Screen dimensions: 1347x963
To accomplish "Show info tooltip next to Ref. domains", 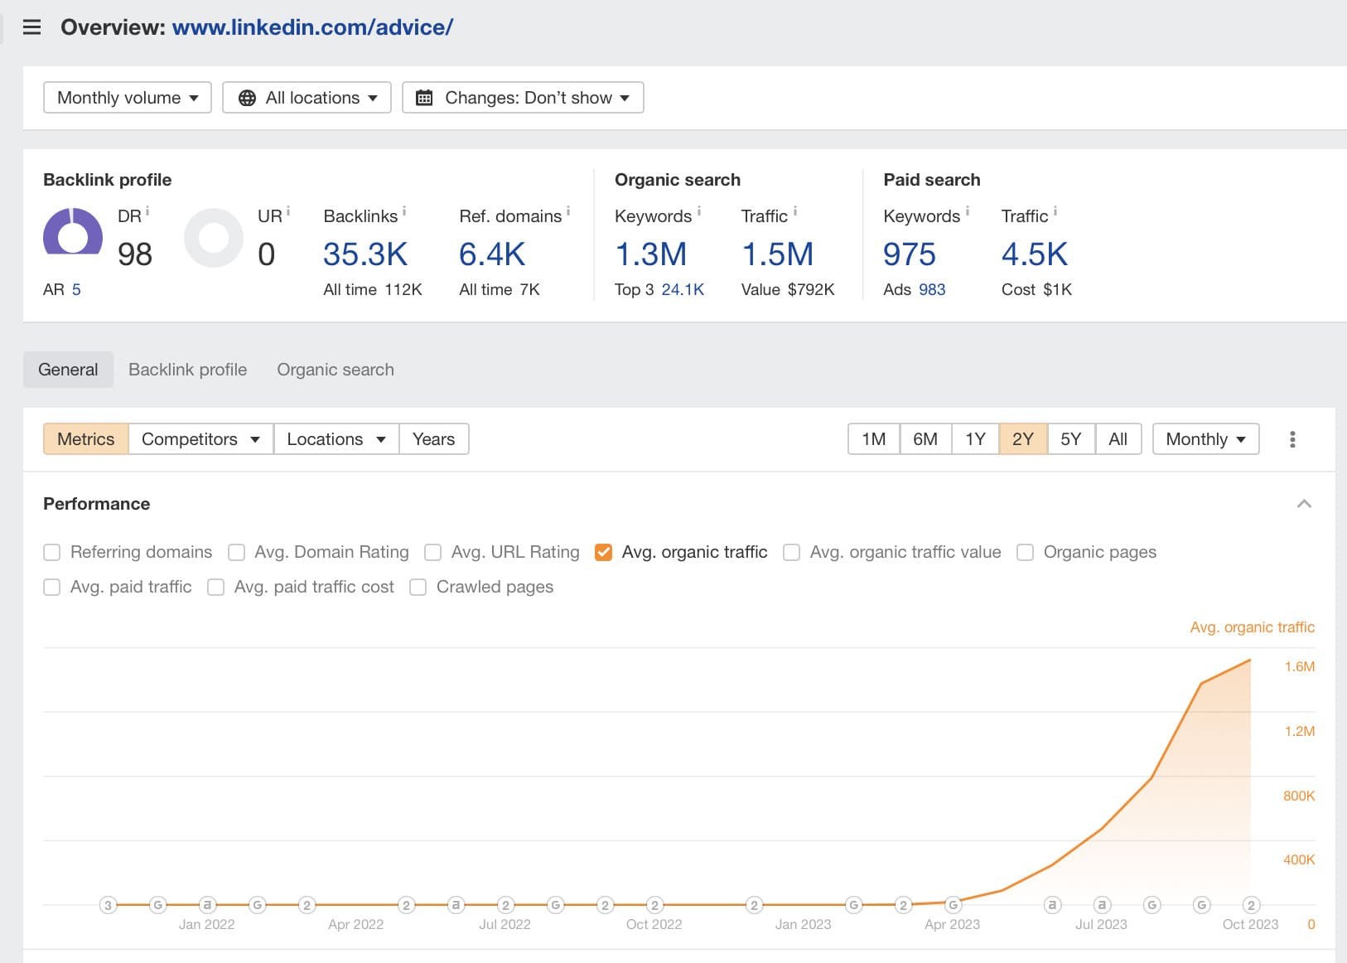I will tap(568, 211).
